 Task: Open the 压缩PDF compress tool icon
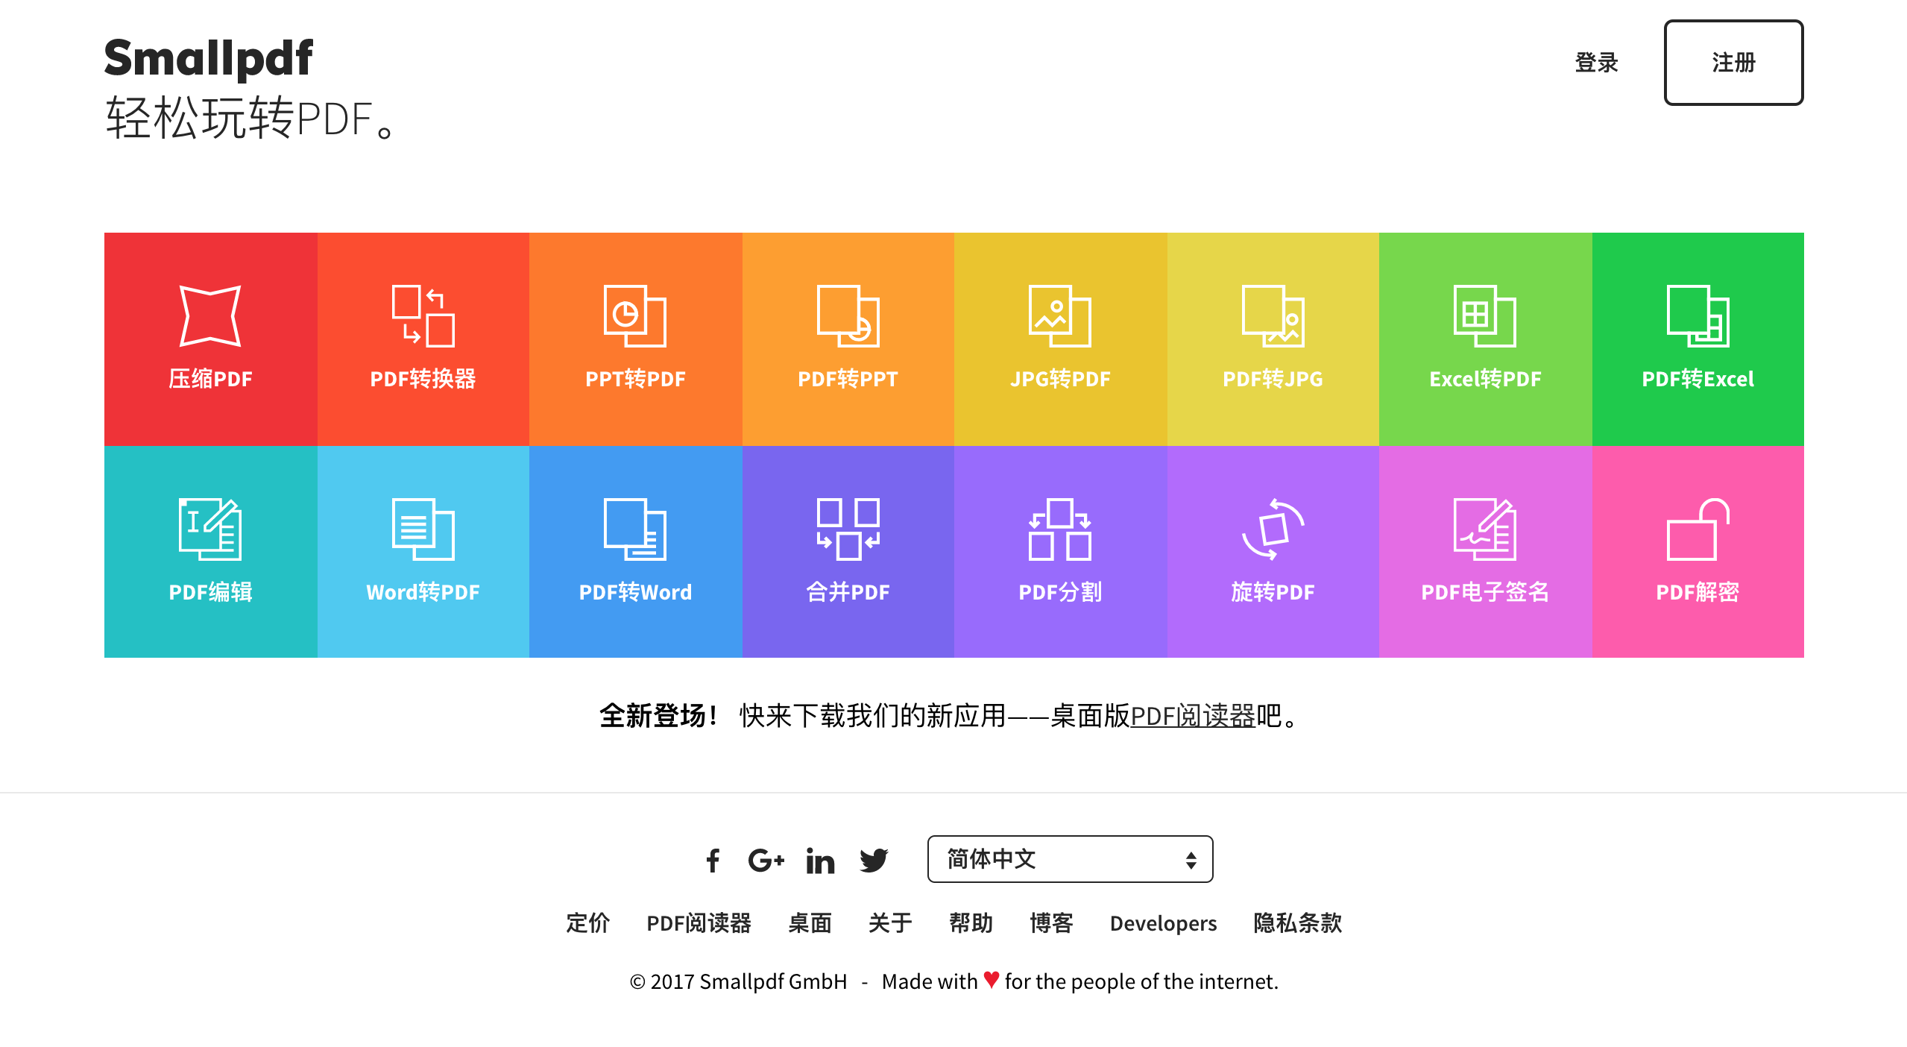(x=210, y=316)
